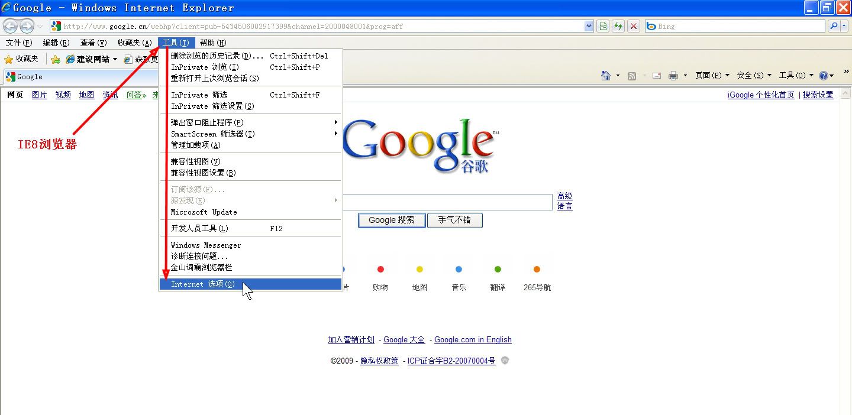Click into the URL address bar
This screenshot has height=415, width=852.
pos(322,26)
